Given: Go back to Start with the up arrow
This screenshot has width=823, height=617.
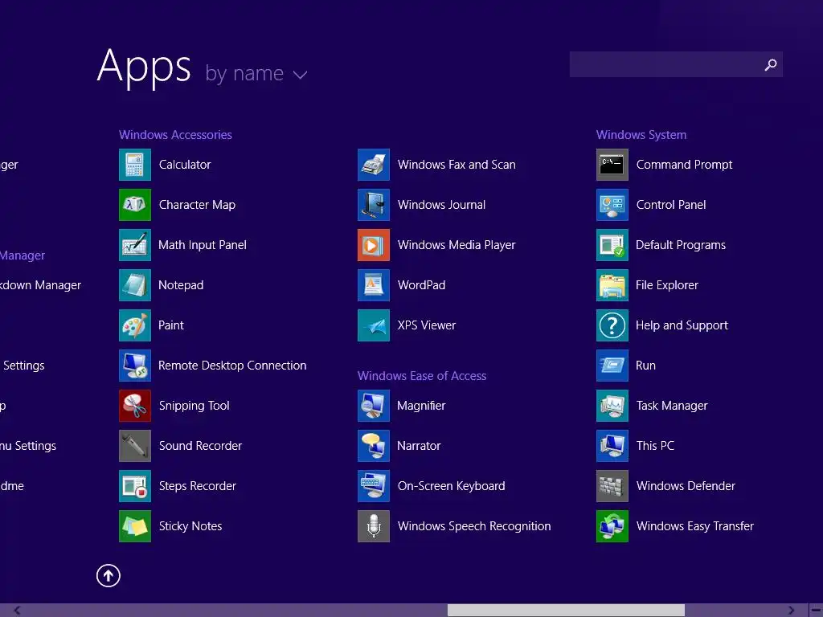Looking at the screenshot, I should [109, 575].
